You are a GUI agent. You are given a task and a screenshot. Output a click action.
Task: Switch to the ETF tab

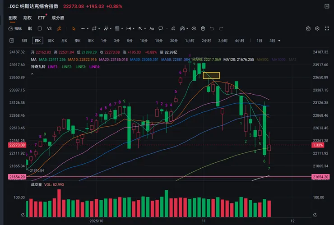click(x=42, y=18)
